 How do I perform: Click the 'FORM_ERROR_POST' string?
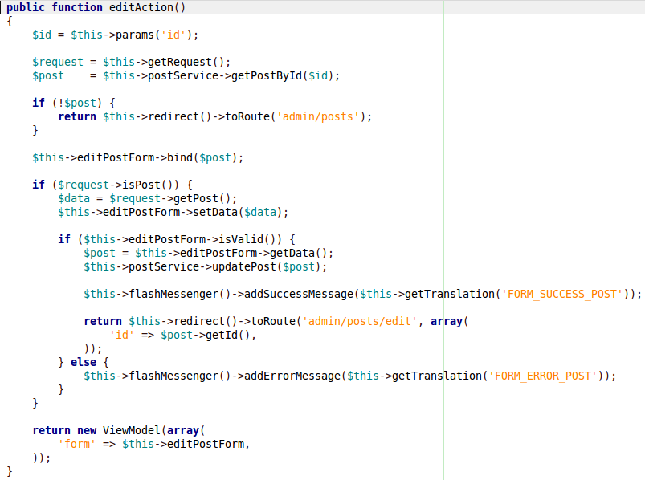pyautogui.click(x=543, y=376)
